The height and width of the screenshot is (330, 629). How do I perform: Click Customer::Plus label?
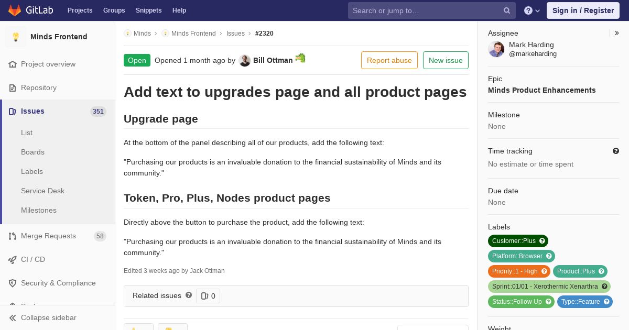tap(514, 241)
